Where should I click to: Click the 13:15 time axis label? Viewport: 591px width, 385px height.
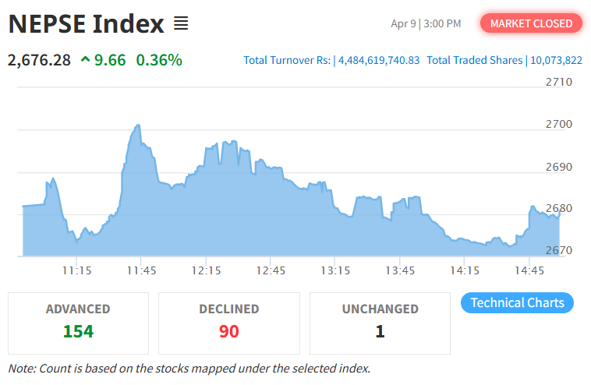pyautogui.click(x=334, y=270)
